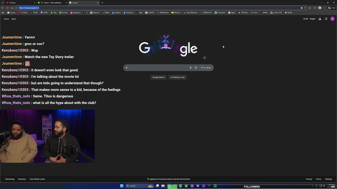337x189 pixels.
Task: Click the Google Search button
Action: tap(158, 77)
